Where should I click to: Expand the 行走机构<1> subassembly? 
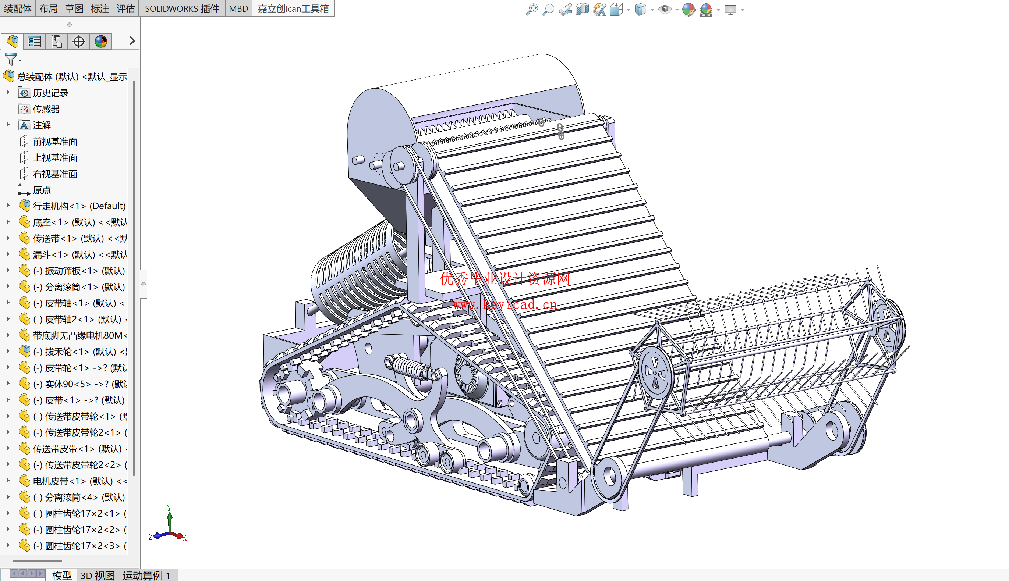tap(8, 206)
